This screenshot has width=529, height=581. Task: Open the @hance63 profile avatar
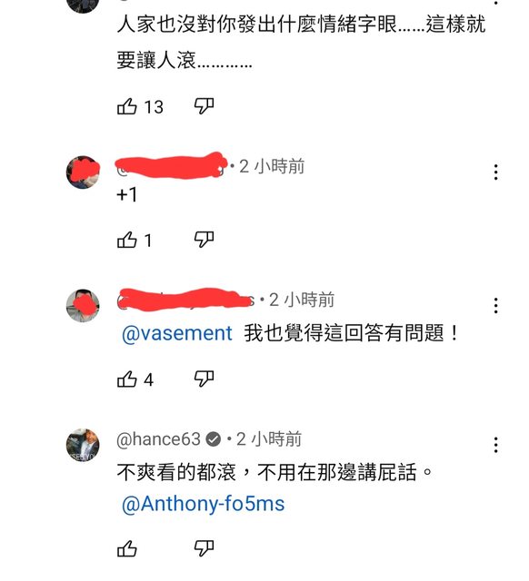[83, 445]
